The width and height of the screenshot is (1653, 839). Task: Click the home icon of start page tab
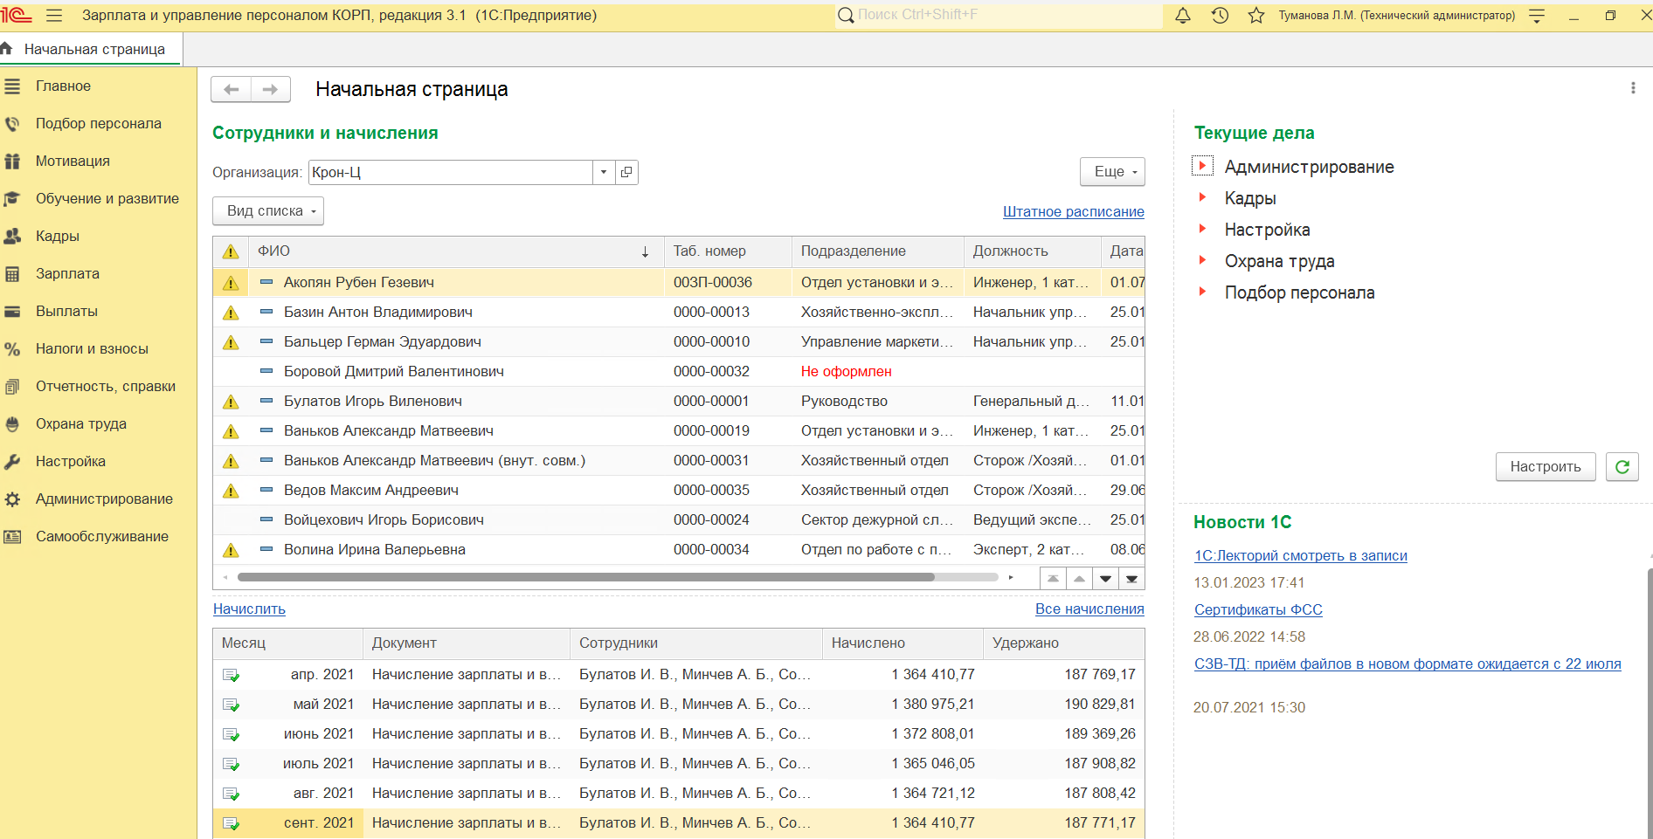(x=7, y=49)
